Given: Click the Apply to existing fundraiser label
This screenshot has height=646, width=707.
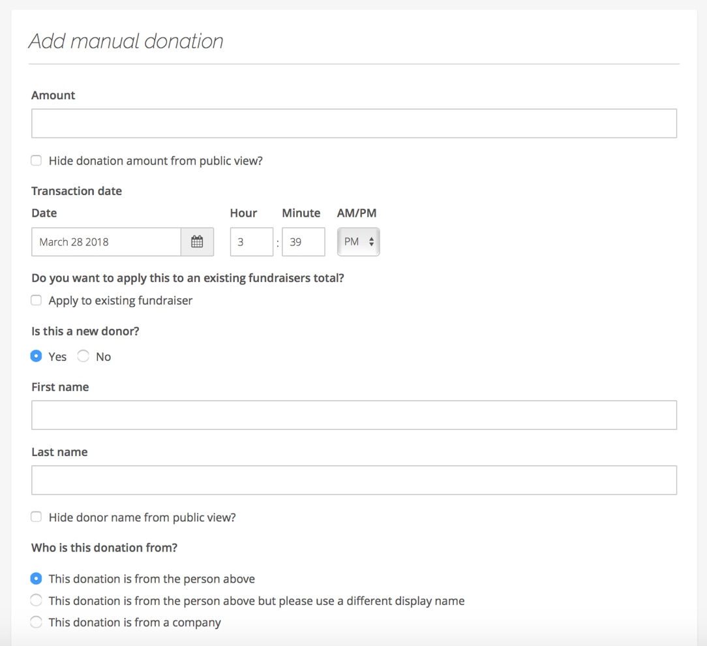Looking at the screenshot, I should [121, 301].
